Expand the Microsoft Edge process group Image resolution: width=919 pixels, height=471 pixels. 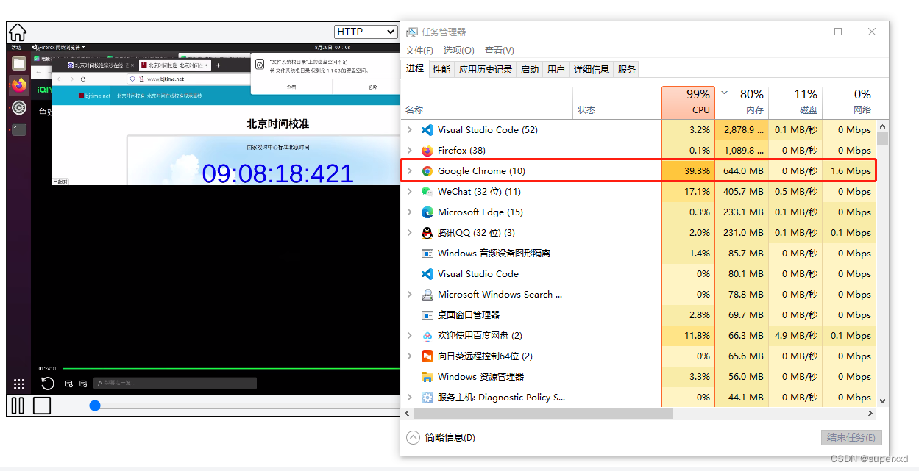[x=410, y=212]
